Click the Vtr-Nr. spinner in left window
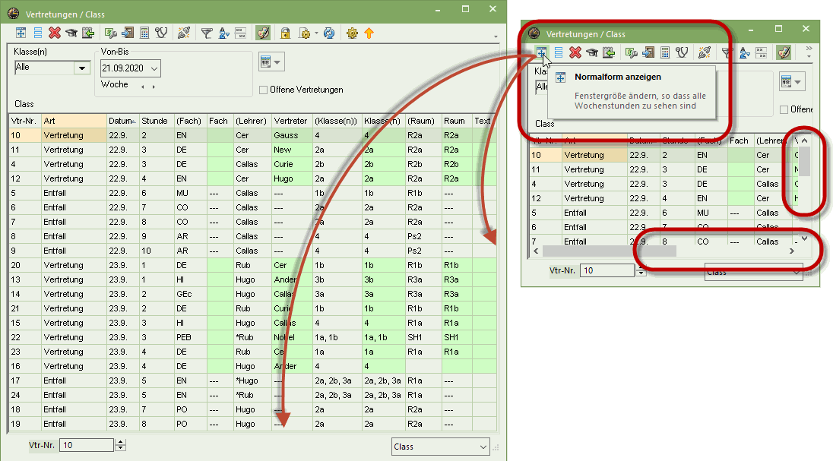This screenshot has height=461, width=833. click(121, 445)
